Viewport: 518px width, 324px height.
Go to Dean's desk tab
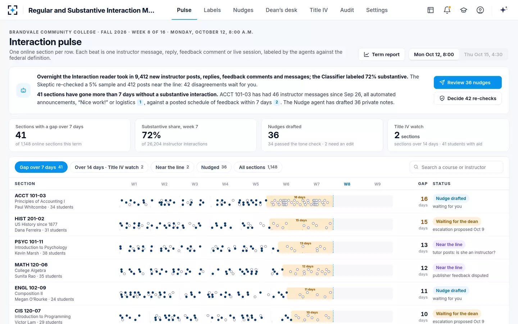(281, 10)
